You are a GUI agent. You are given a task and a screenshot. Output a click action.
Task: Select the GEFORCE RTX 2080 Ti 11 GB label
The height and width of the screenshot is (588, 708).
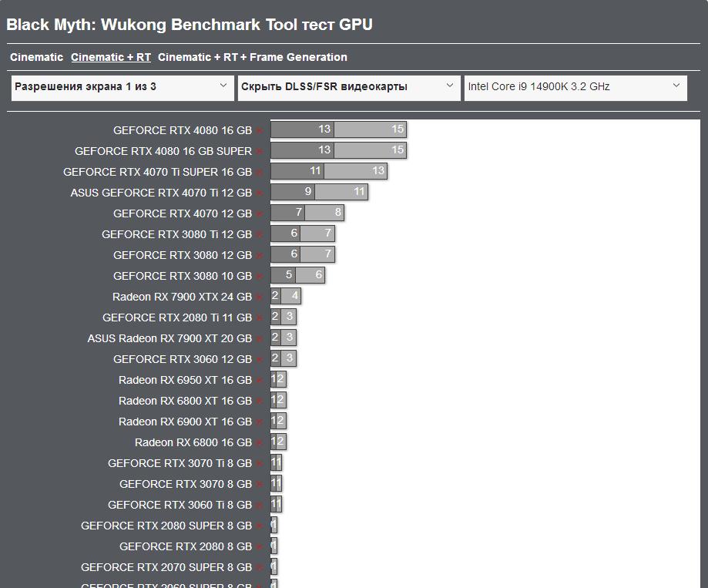(177, 318)
